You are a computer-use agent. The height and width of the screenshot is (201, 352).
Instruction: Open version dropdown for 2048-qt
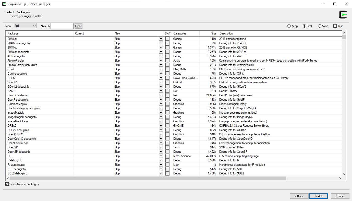click(161, 48)
